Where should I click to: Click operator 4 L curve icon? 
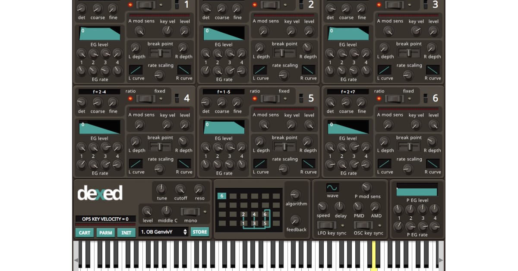(136, 163)
